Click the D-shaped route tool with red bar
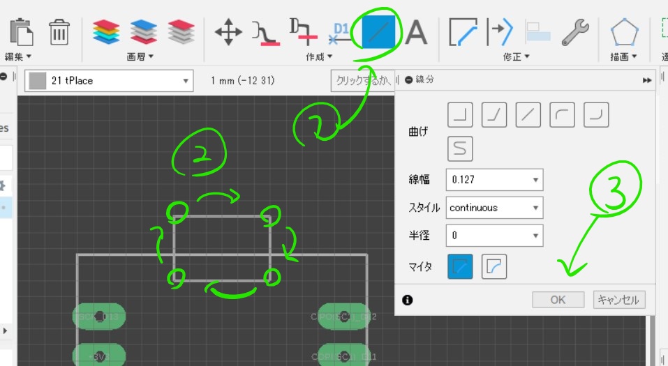Screen dimensions: 668x366 [303, 32]
